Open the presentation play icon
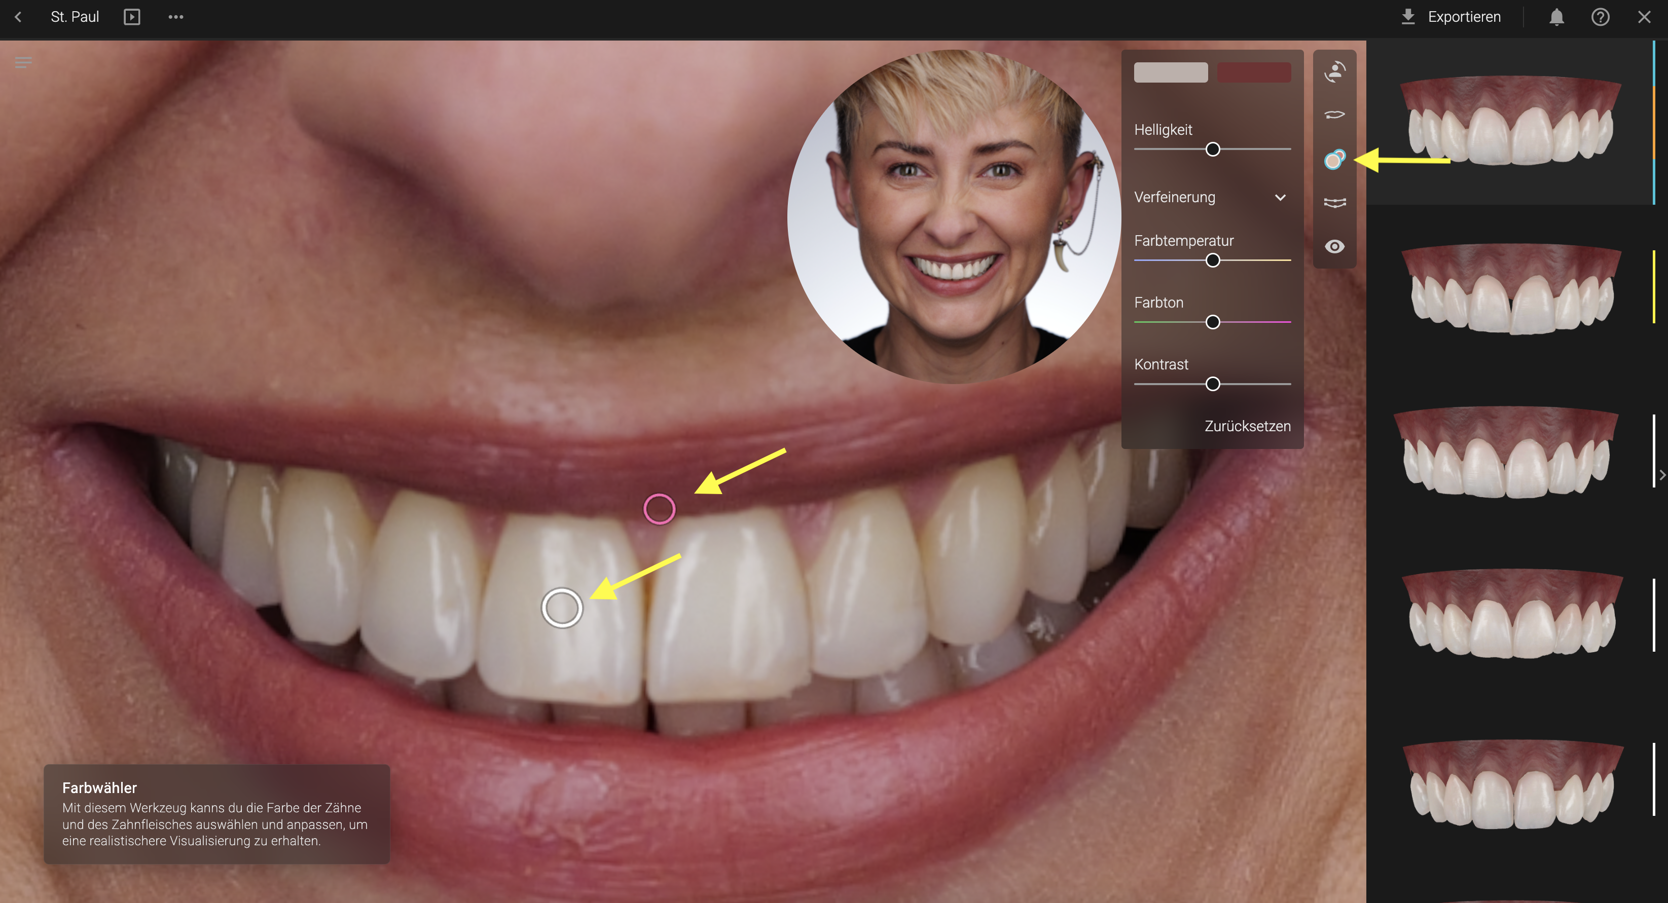The height and width of the screenshot is (903, 1668). 131,17
